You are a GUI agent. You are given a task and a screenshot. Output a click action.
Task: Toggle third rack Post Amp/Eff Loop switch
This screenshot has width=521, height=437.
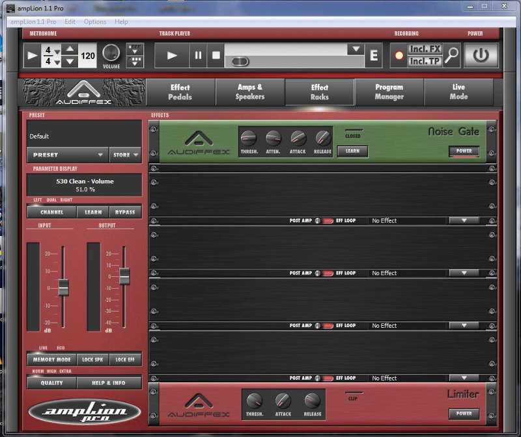324,326
